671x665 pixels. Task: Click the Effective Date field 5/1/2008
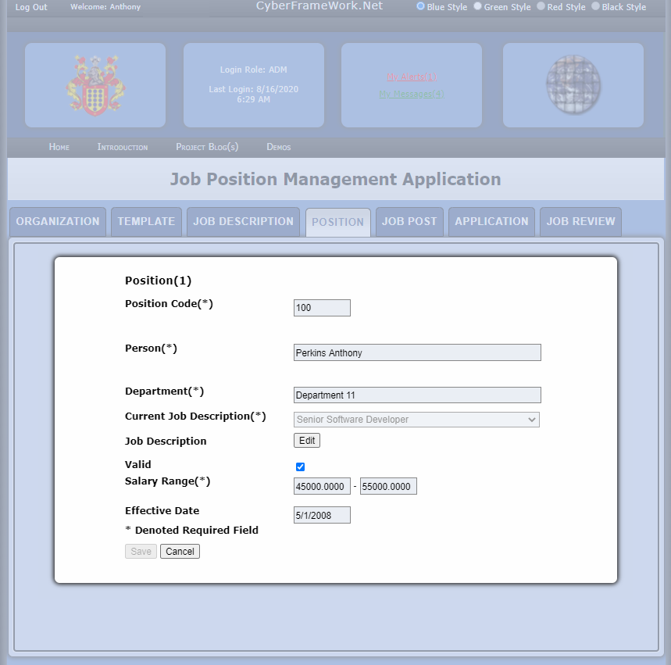point(322,515)
